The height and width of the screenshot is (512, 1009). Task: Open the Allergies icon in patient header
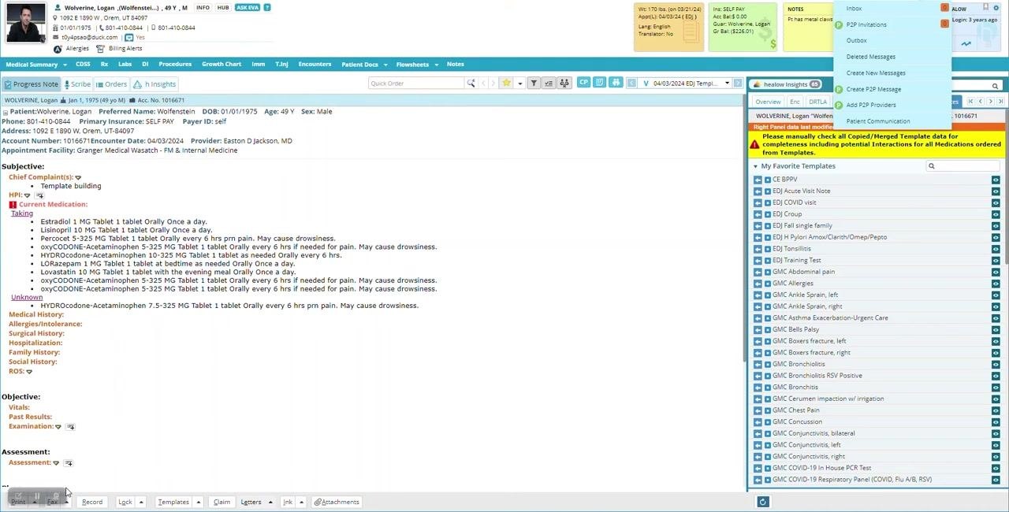[58, 49]
